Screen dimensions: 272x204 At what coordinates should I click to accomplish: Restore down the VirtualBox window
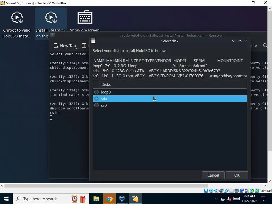[x=253, y=3]
